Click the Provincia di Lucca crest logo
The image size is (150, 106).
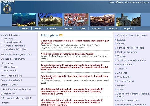pos(7,7)
